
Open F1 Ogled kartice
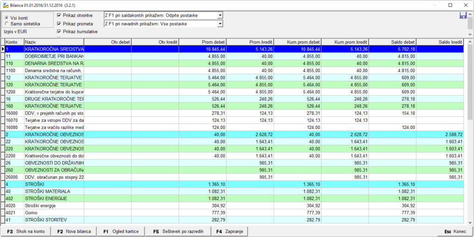point(121,231)
